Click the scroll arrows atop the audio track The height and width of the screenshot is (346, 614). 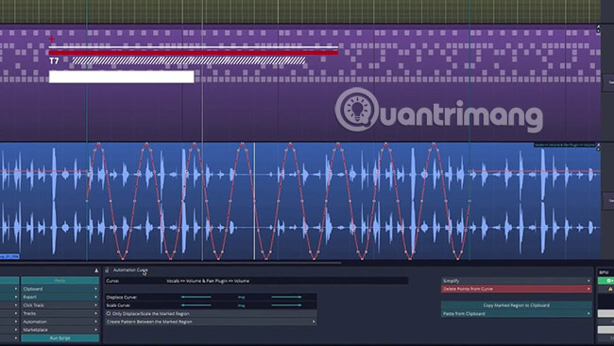pos(598,147)
